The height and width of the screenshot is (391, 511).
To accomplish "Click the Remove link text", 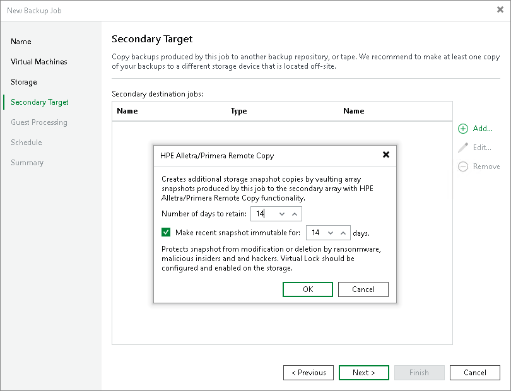I will point(486,166).
